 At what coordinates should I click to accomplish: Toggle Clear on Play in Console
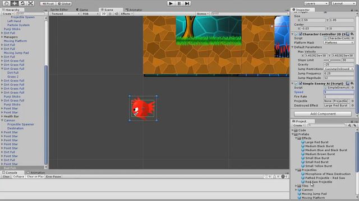(35, 176)
